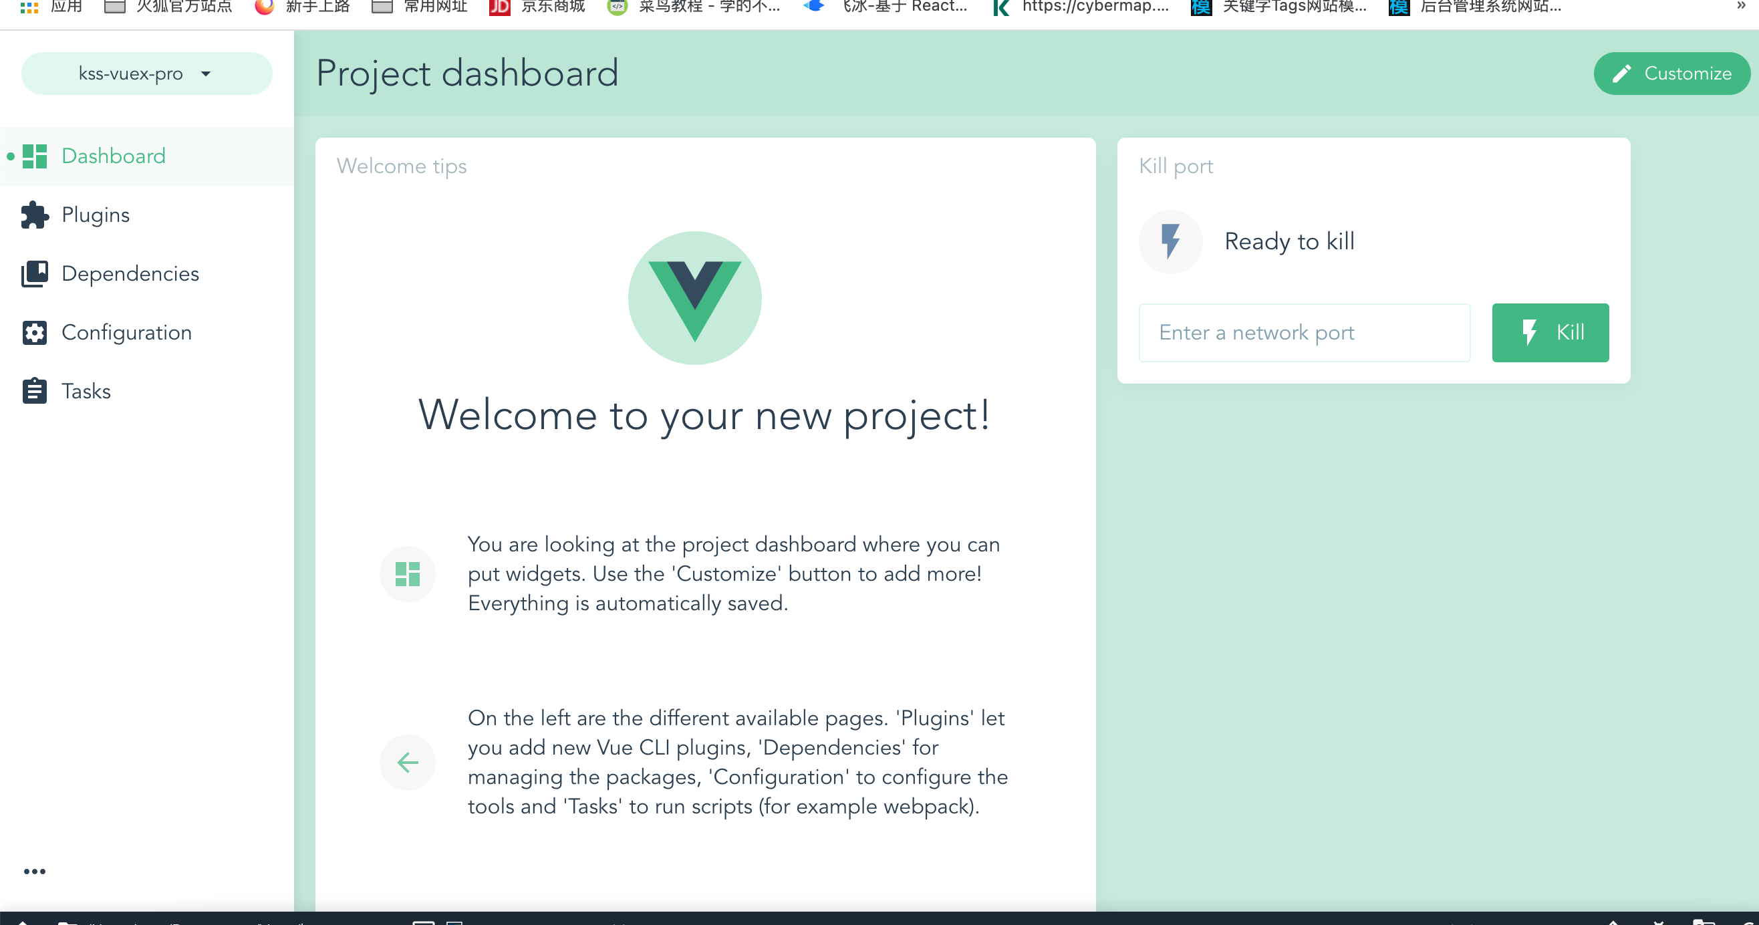This screenshot has height=925, width=1759.
Task: Click the Dashboard grid icon in sidebar
Action: tap(34, 156)
